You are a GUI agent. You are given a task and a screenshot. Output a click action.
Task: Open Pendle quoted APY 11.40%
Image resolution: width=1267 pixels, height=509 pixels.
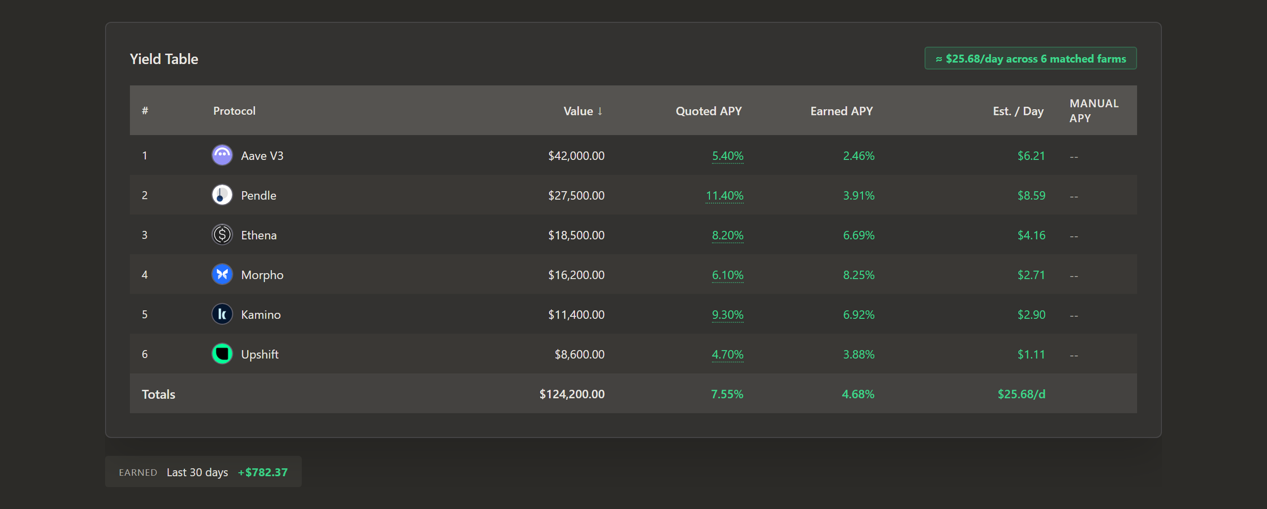pos(725,195)
